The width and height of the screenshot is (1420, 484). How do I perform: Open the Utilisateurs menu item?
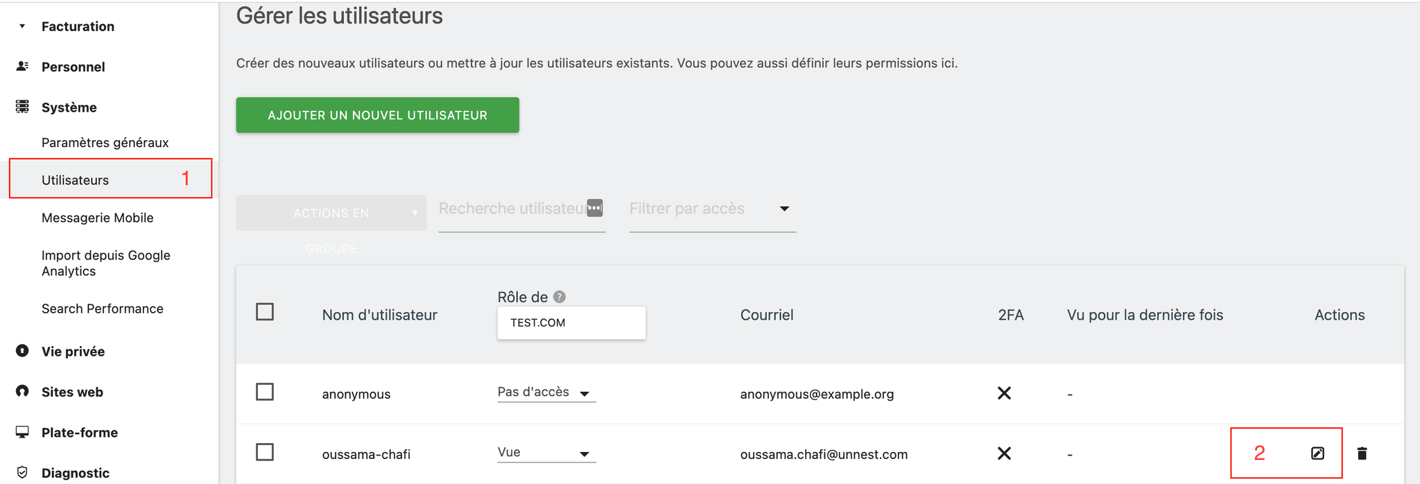(x=76, y=180)
